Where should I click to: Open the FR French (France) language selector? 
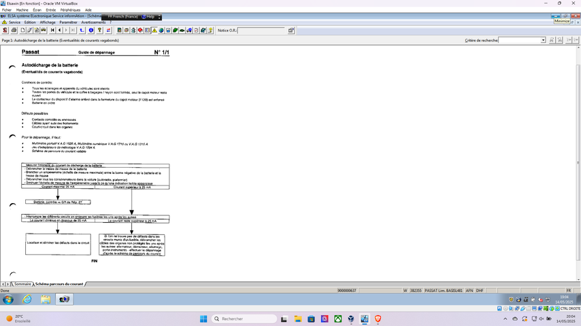(x=122, y=17)
